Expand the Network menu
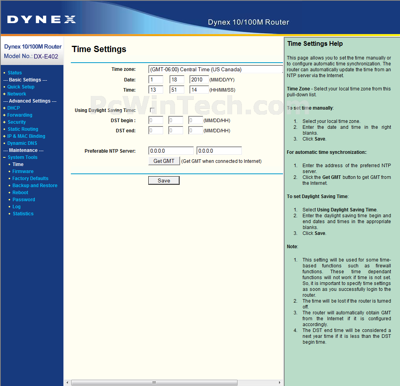Viewport: 400px width, 386px height. (16, 94)
